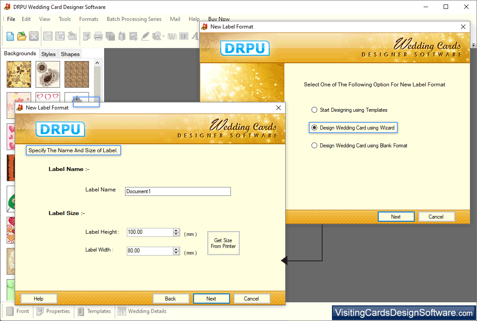Open the Templates tab at bottom
The width and height of the screenshot is (477, 321).
pyautogui.click(x=94, y=311)
